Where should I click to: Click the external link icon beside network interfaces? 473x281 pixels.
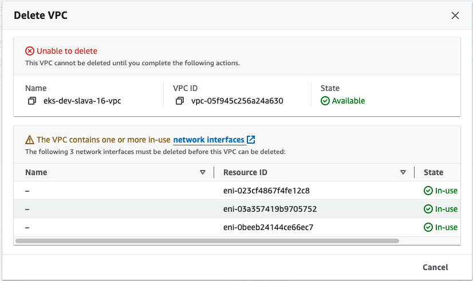pos(251,140)
